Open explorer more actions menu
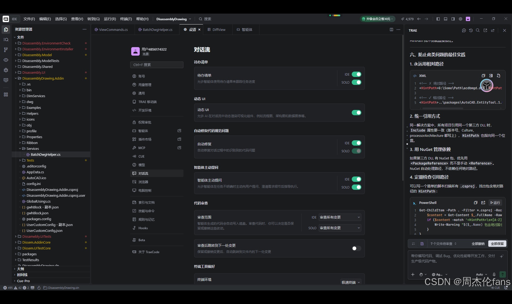This screenshot has height=304, width=512. [85, 29]
